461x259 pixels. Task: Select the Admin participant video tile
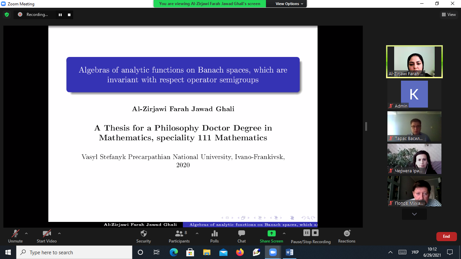[x=414, y=94]
